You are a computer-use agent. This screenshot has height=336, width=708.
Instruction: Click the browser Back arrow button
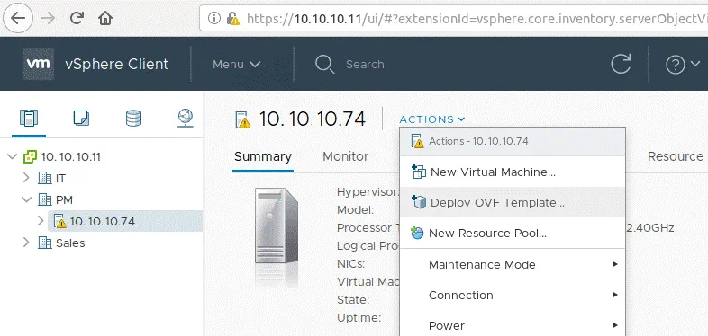pos(18,18)
